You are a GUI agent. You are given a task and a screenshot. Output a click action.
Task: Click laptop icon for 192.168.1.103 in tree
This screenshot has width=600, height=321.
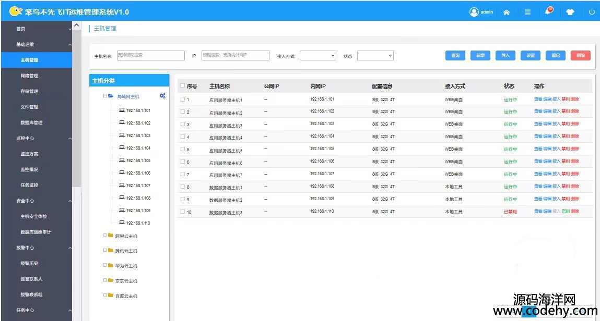122,135
